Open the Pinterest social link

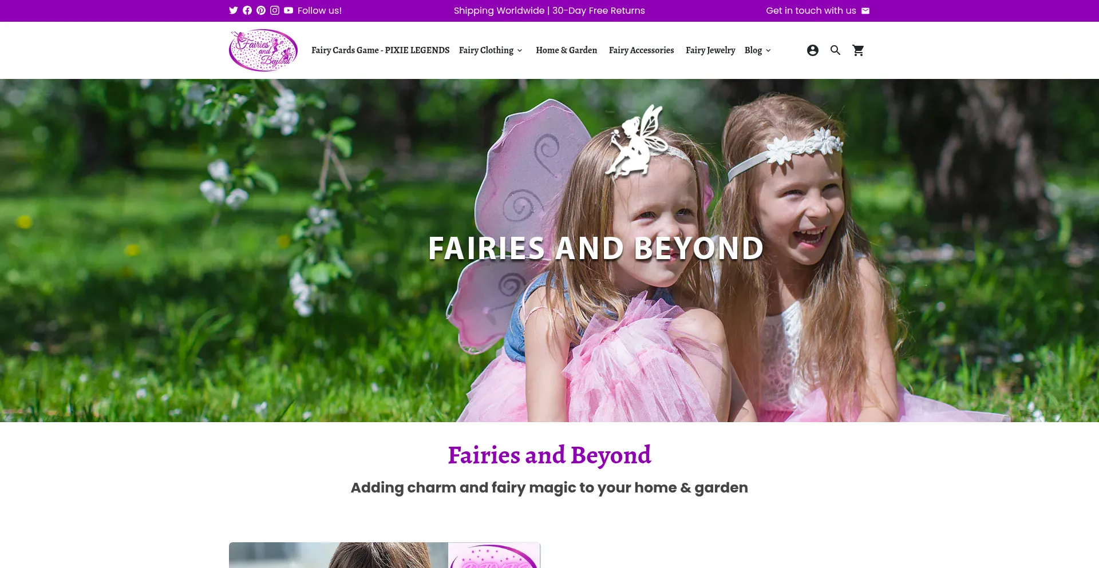point(261,10)
